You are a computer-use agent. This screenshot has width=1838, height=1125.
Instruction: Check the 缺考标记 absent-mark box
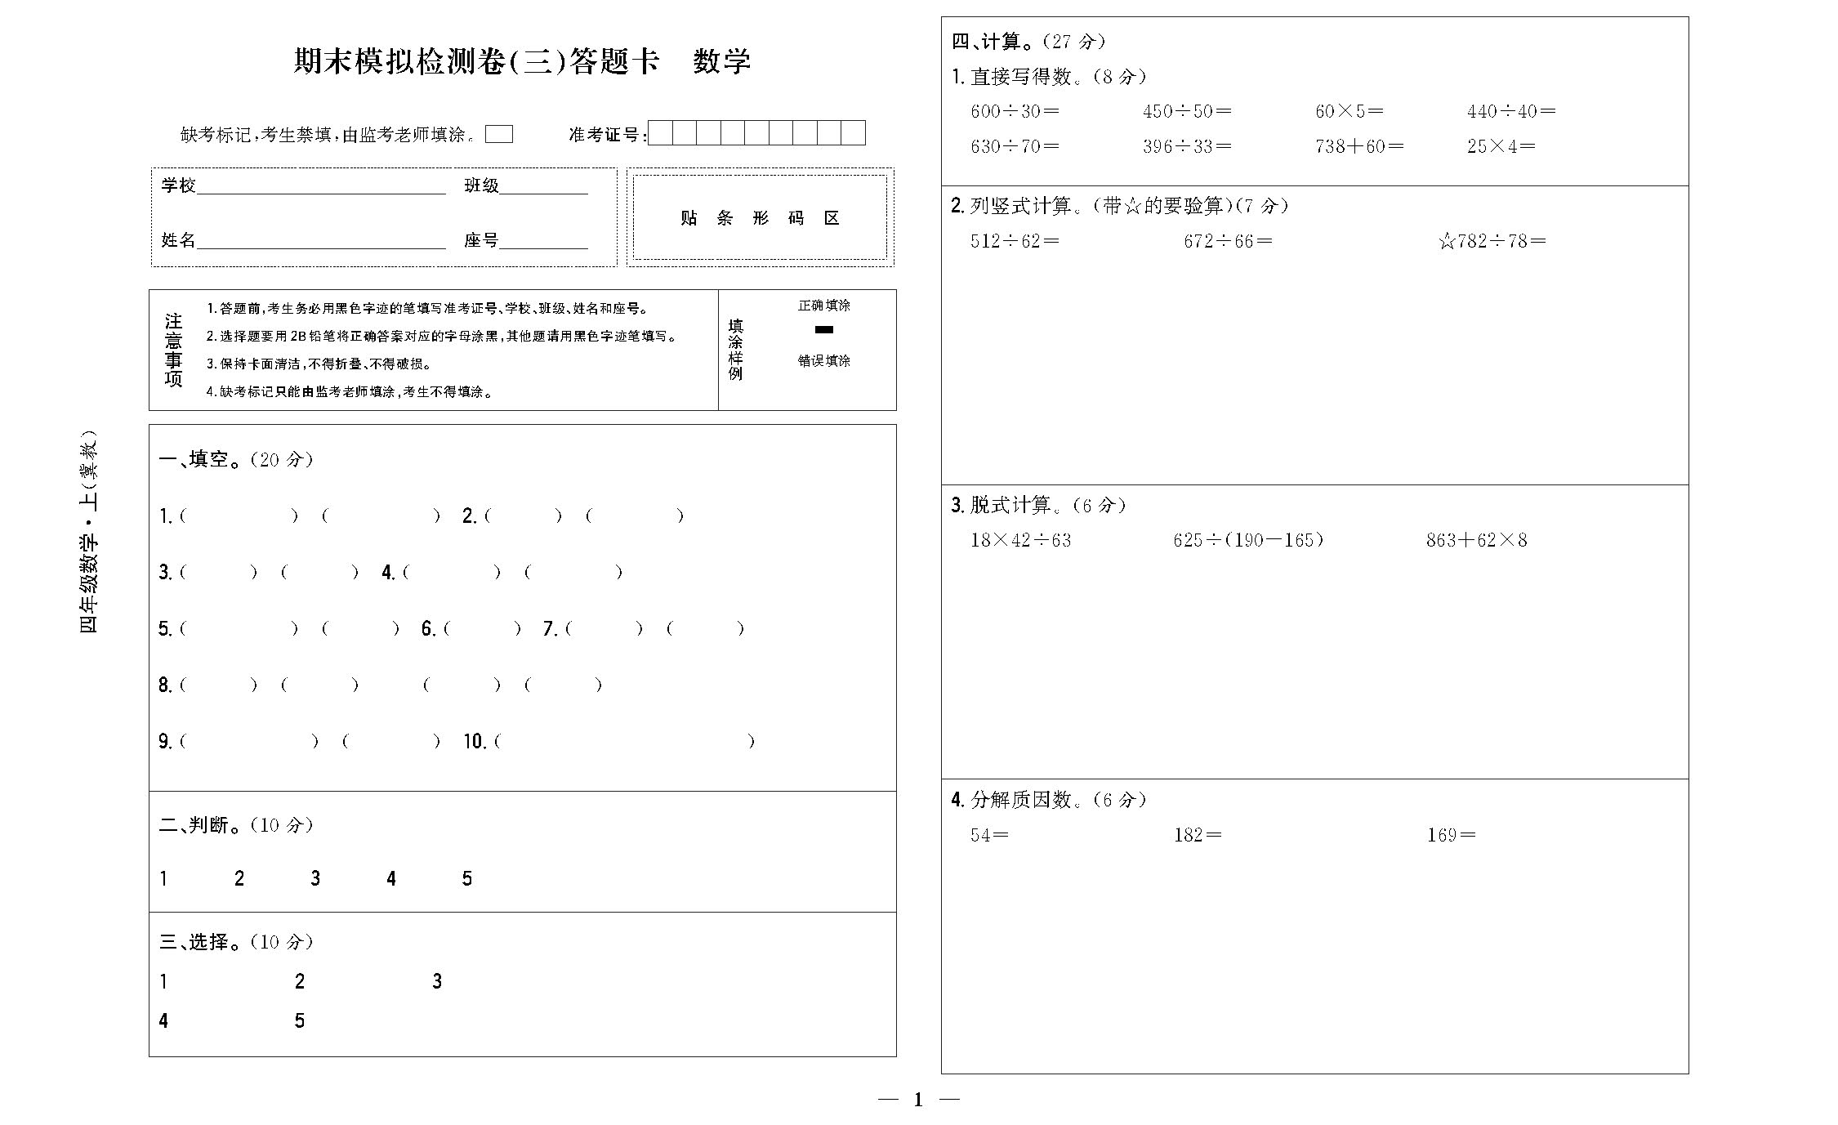(x=498, y=134)
